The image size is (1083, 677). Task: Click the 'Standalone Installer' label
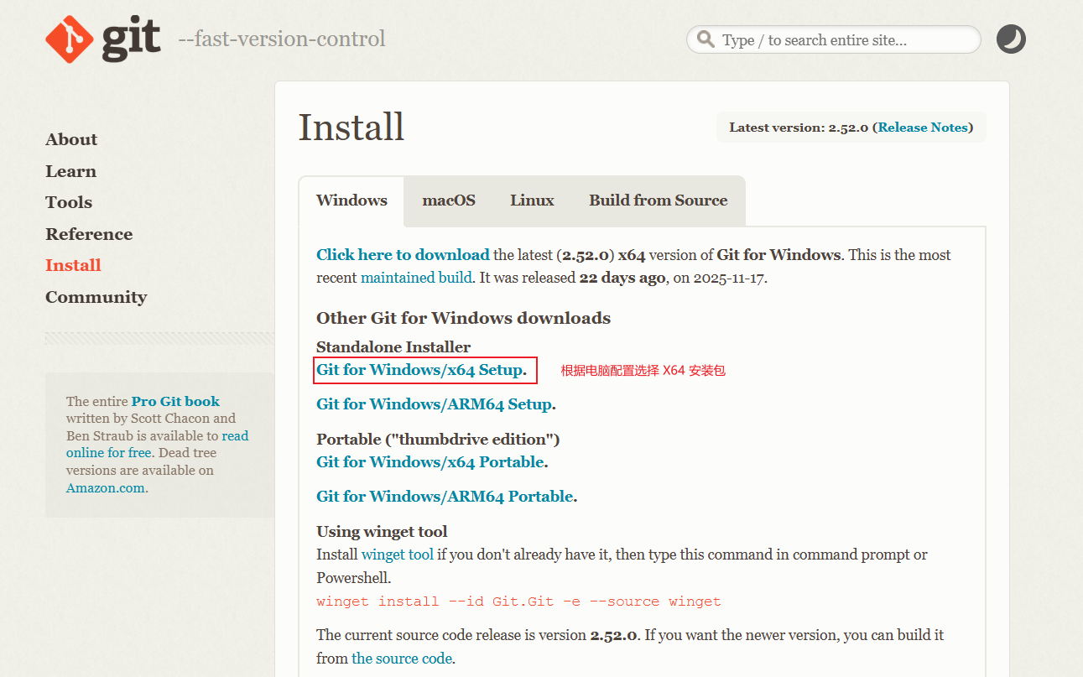393,347
